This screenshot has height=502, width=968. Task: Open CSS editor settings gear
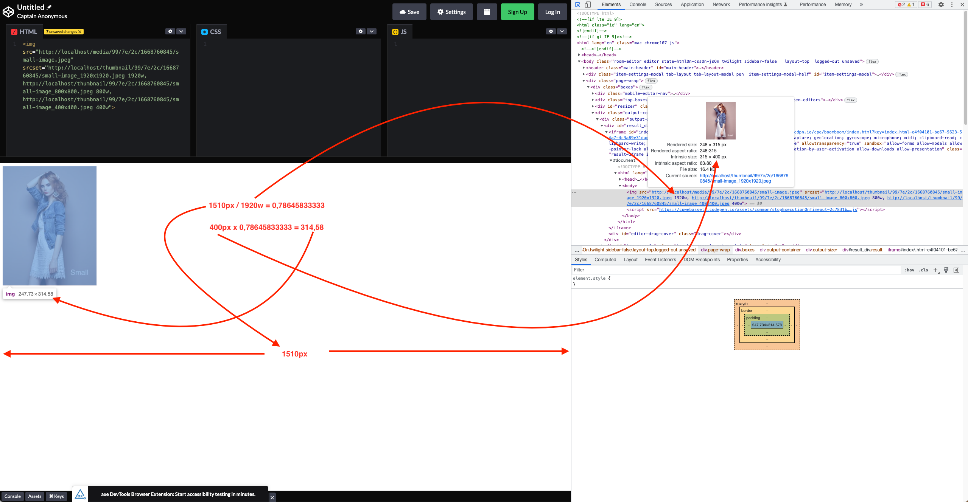coord(361,31)
